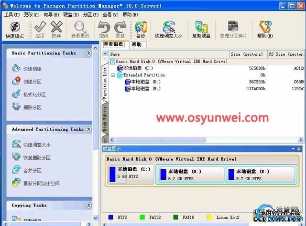Viewport: 306px width, 226px height.
Task: Select the vertical Partition List tab
Action: (105, 83)
